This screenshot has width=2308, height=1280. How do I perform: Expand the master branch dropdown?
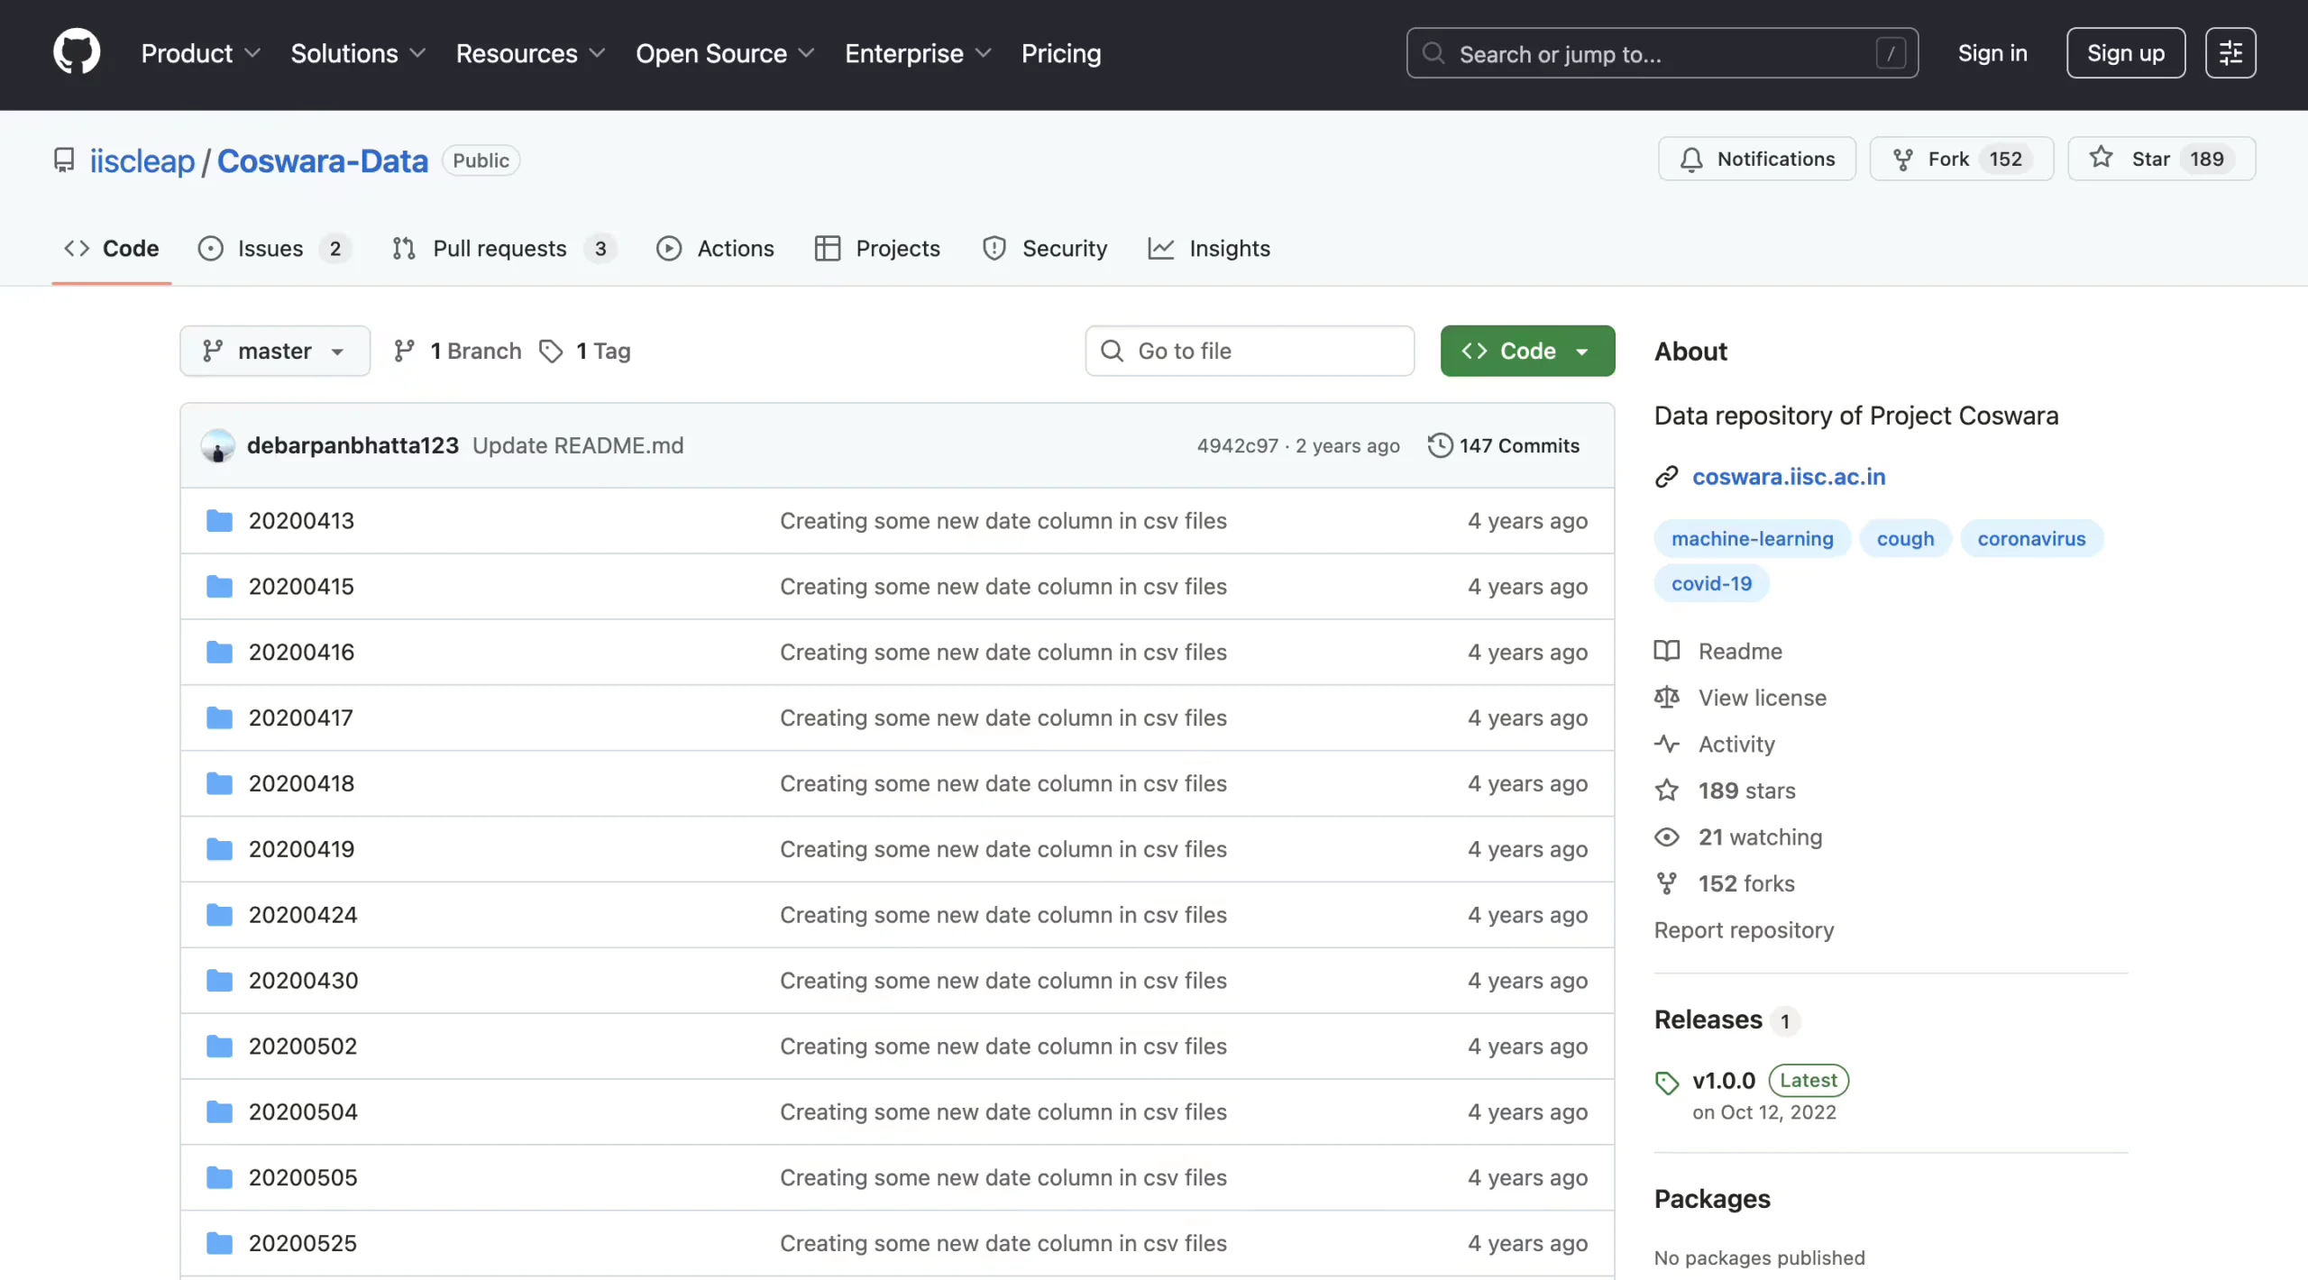(x=275, y=351)
